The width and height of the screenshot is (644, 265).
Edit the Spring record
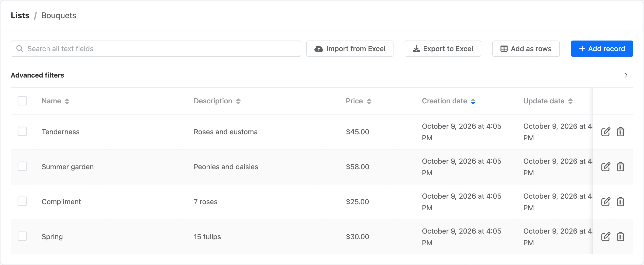[x=606, y=237]
